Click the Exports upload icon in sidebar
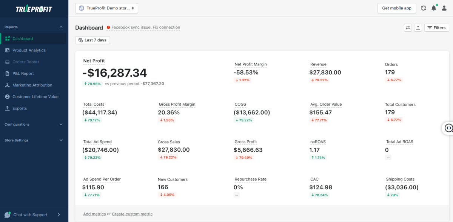453x222 pixels. tap(8, 108)
